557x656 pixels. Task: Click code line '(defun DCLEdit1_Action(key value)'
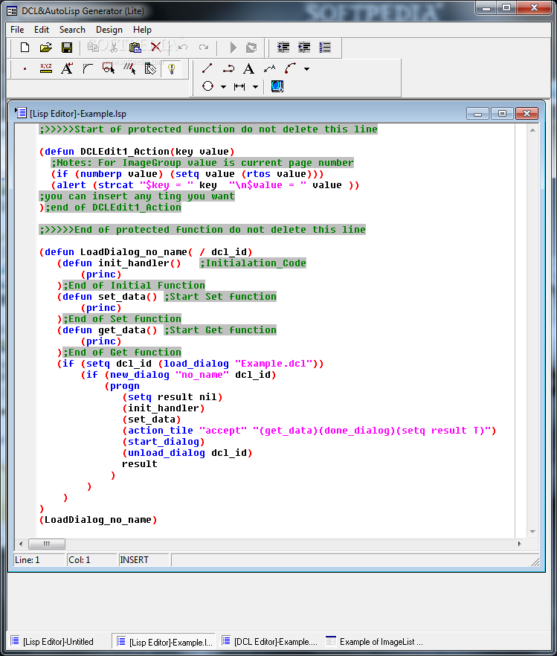pos(137,152)
